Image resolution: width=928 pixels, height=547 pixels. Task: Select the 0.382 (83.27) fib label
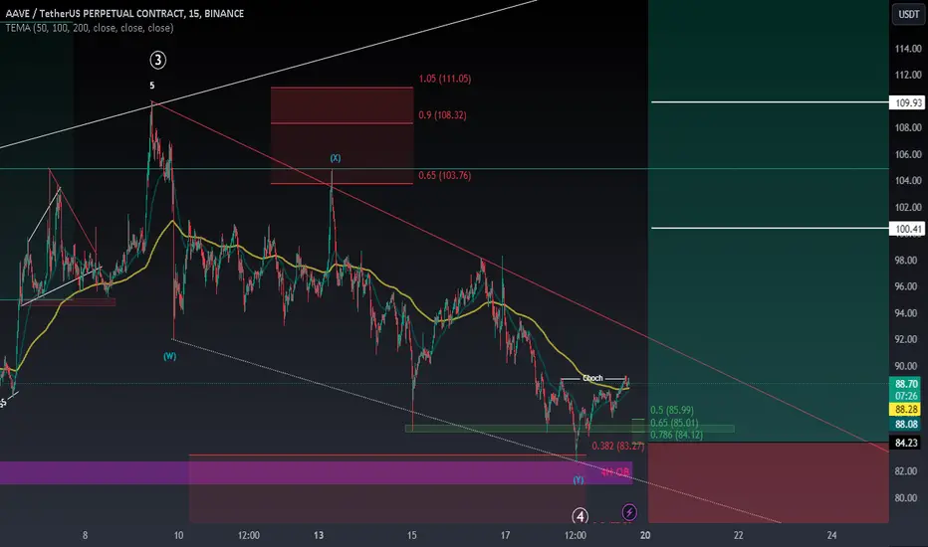point(618,446)
